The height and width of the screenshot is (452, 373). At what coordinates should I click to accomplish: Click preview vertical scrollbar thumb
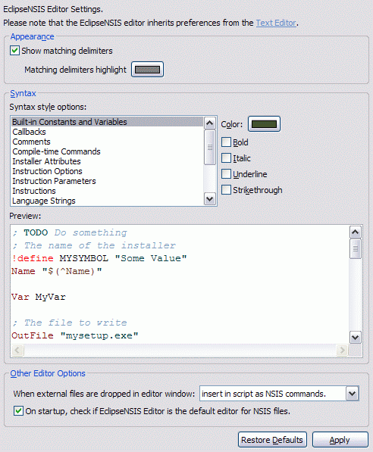tap(355, 249)
